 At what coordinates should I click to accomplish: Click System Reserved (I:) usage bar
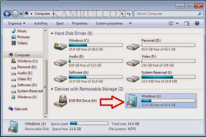point(168,77)
